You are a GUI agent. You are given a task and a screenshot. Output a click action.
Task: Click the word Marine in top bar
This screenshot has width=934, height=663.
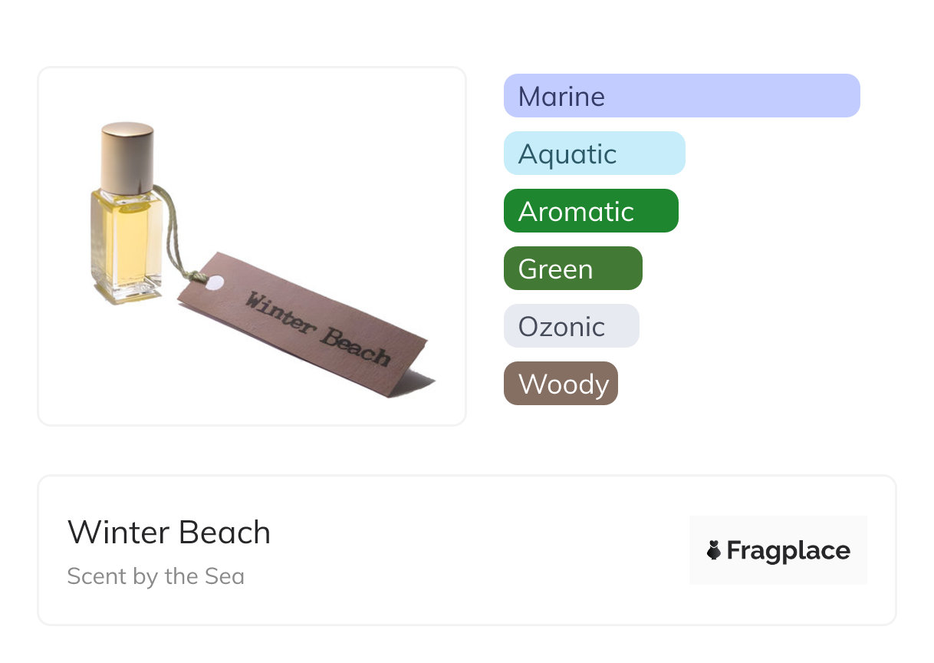pyautogui.click(x=561, y=96)
